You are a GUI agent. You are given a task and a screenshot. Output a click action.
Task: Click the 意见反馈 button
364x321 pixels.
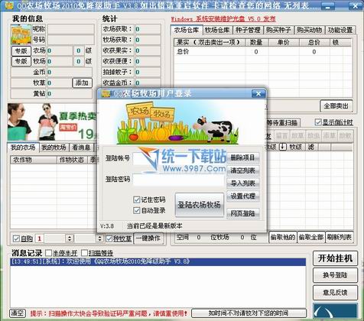click(x=335, y=292)
